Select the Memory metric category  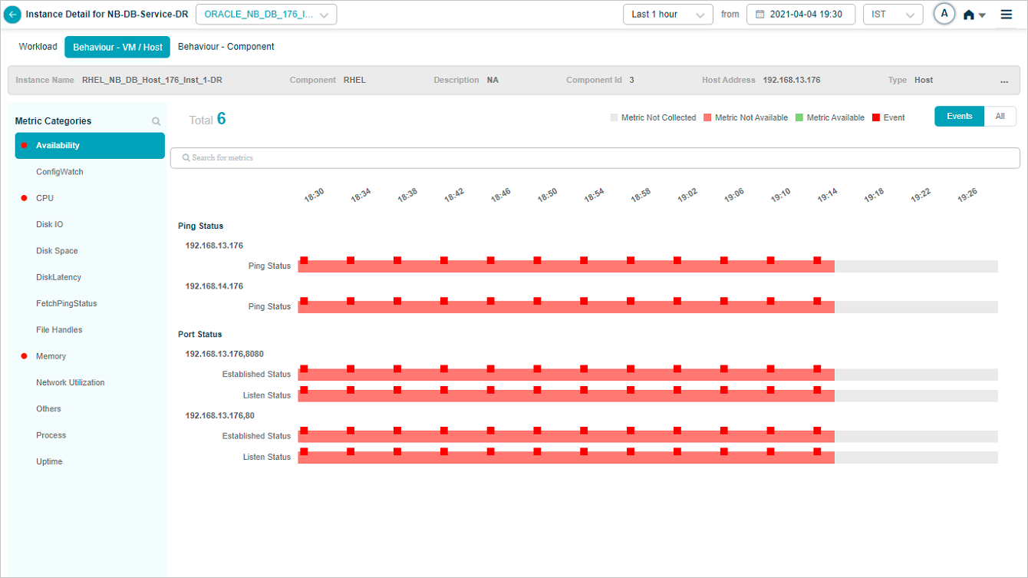point(51,356)
